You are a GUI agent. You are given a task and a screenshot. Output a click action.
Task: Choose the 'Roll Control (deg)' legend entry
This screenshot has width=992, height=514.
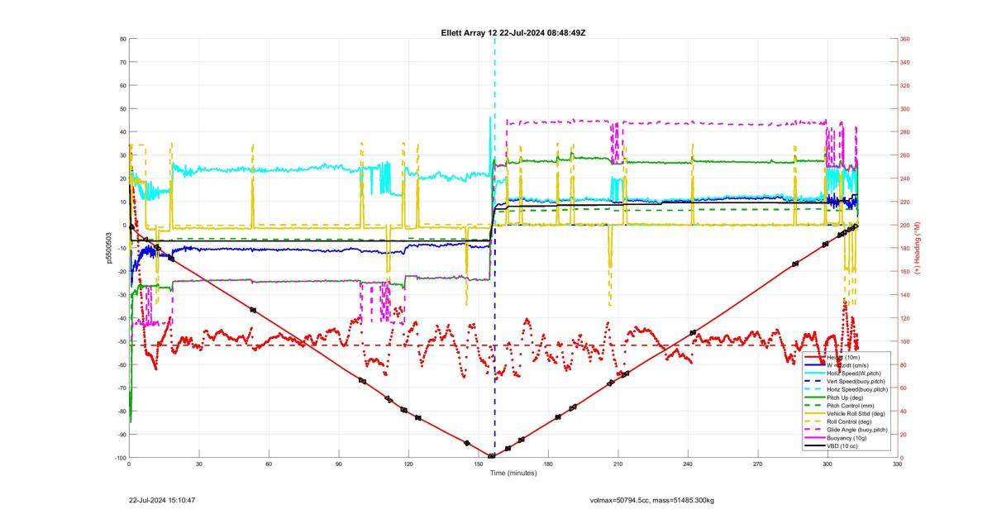[x=847, y=422]
